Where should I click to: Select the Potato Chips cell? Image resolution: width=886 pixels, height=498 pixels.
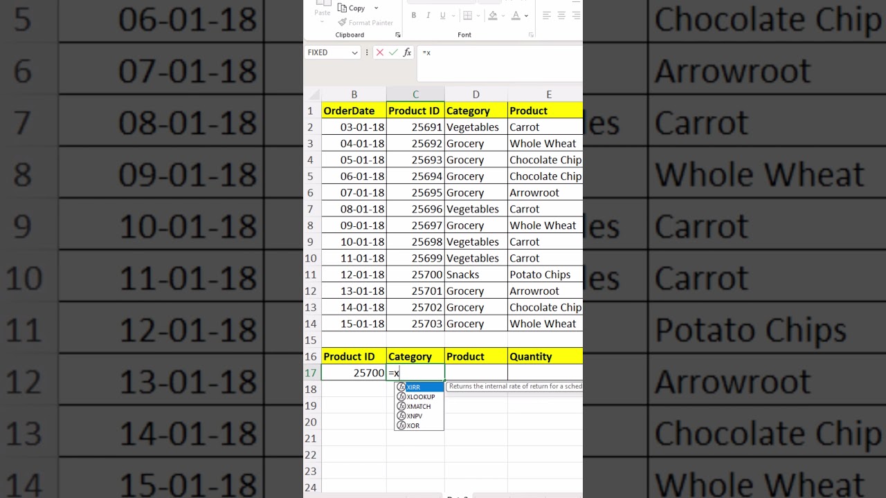click(545, 275)
